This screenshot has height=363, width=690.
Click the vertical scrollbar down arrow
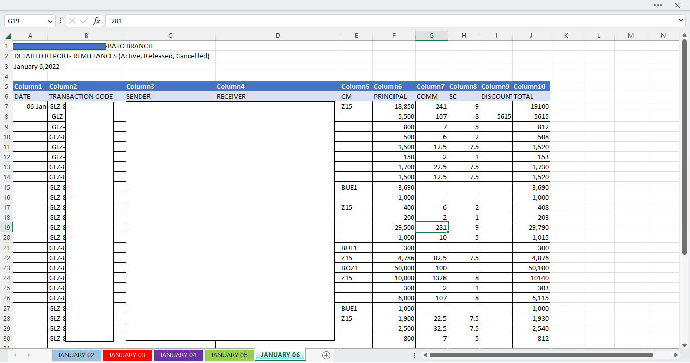click(684, 345)
